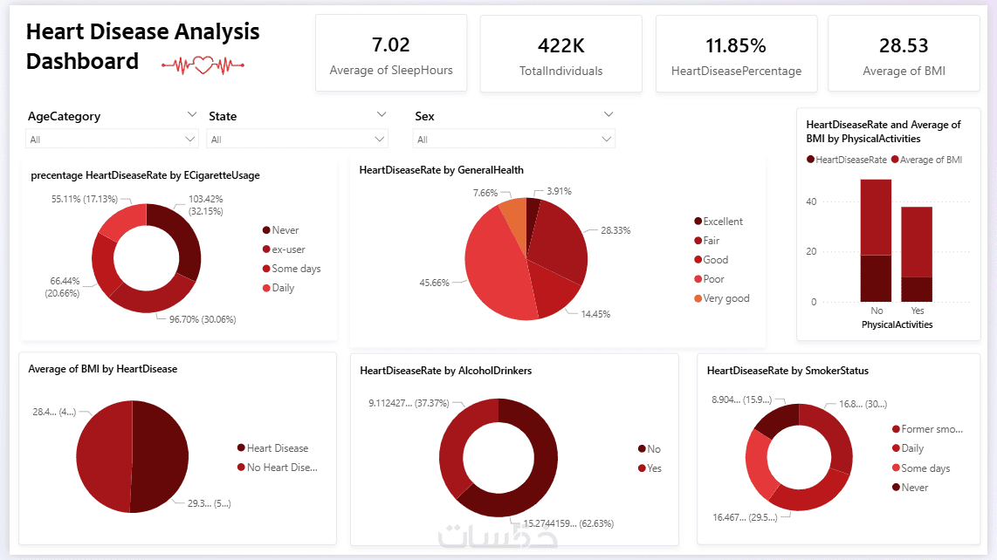Click the Very good legend entry

click(x=722, y=298)
